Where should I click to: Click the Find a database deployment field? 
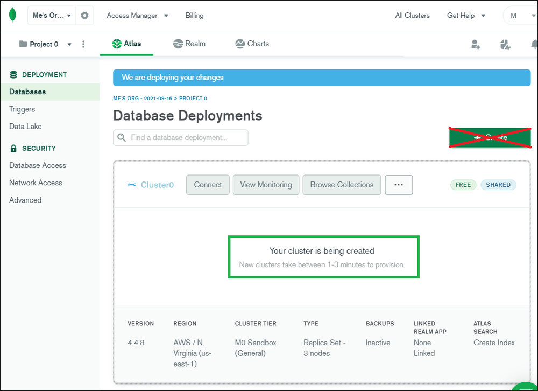pos(181,137)
